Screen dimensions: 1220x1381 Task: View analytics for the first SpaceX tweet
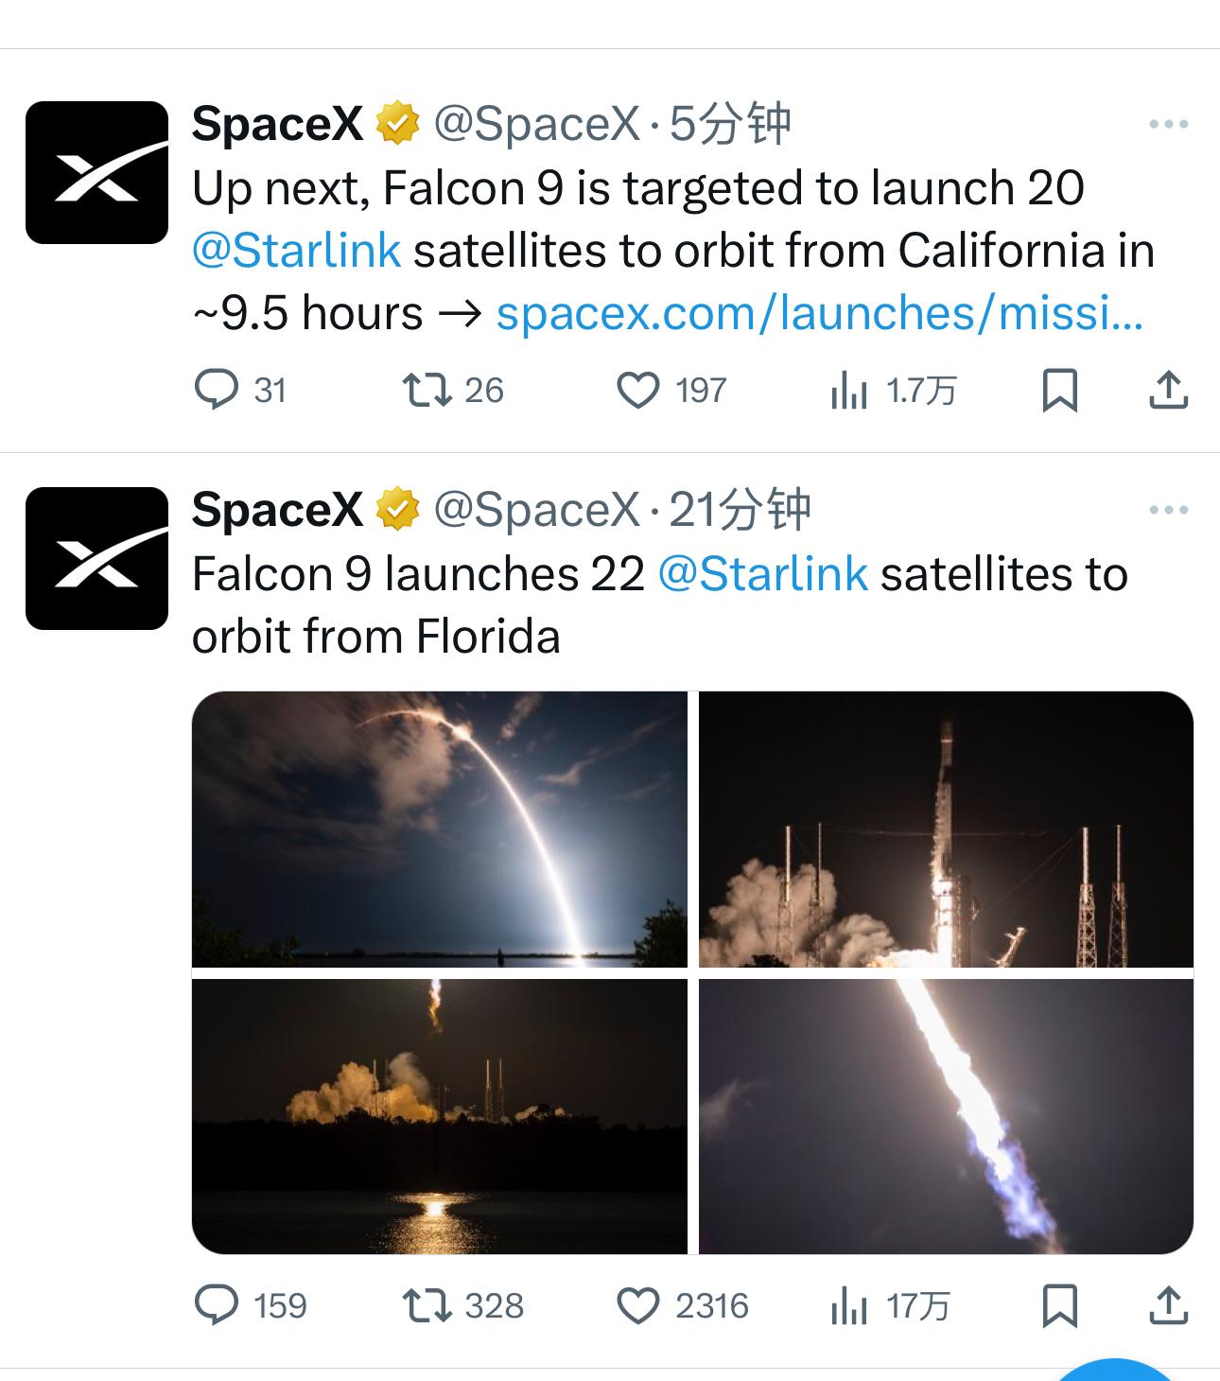(848, 390)
